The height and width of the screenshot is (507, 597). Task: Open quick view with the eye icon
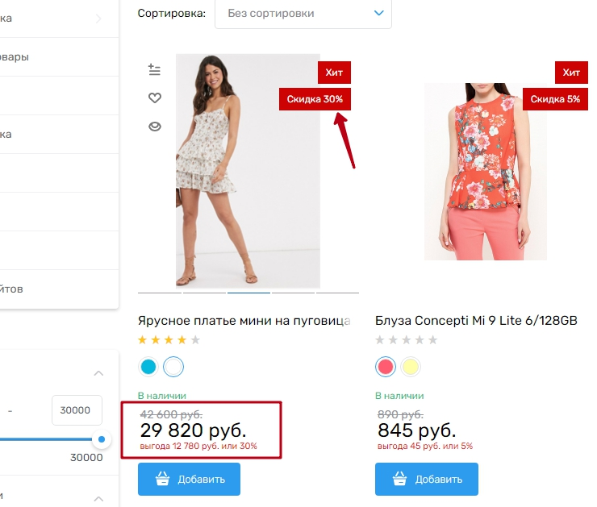155,127
